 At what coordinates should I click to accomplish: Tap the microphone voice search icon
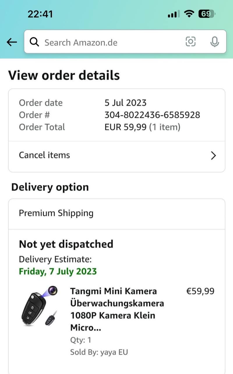coord(215,42)
